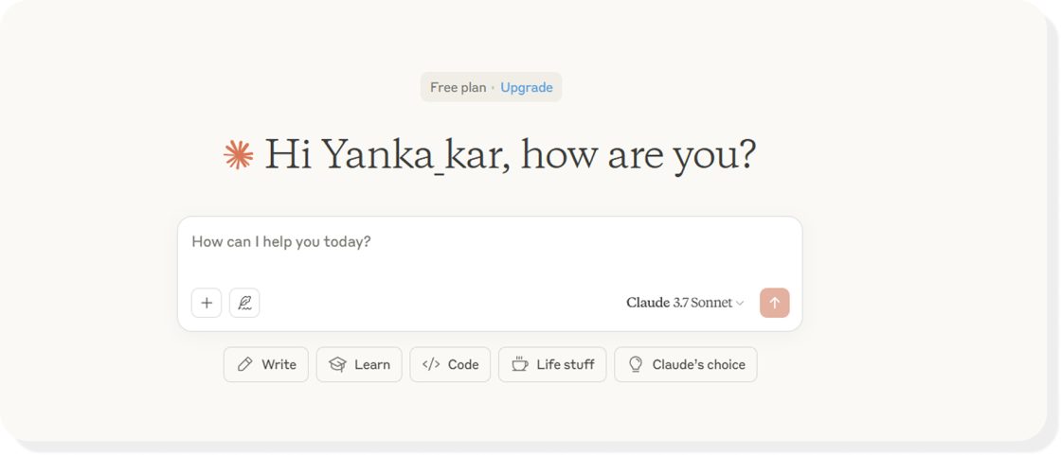The height and width of the screenshot is (455, 1061).
Task: Pick the Claude's choice chip
Action: point(686,364)
